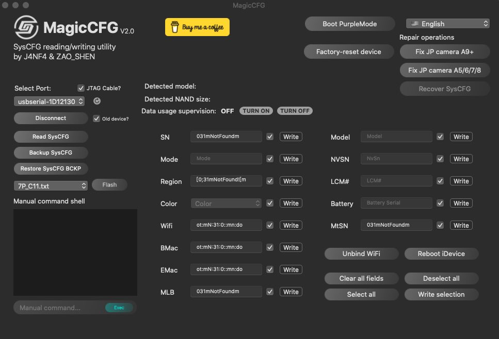Write the BMac value
499x339 pixels.
[291, 247]
